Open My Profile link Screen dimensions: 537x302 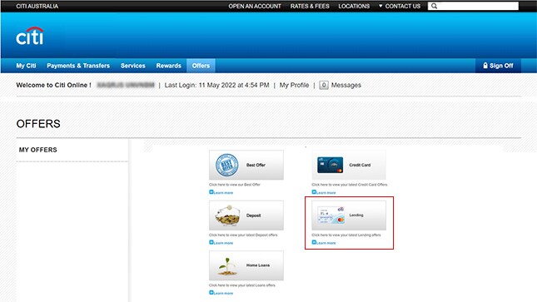coord(294,85)
